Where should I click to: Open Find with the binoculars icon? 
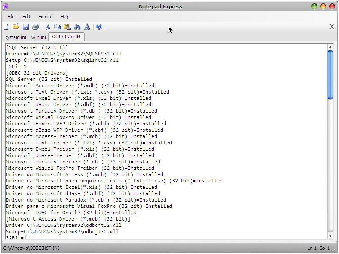click(77, 27)
